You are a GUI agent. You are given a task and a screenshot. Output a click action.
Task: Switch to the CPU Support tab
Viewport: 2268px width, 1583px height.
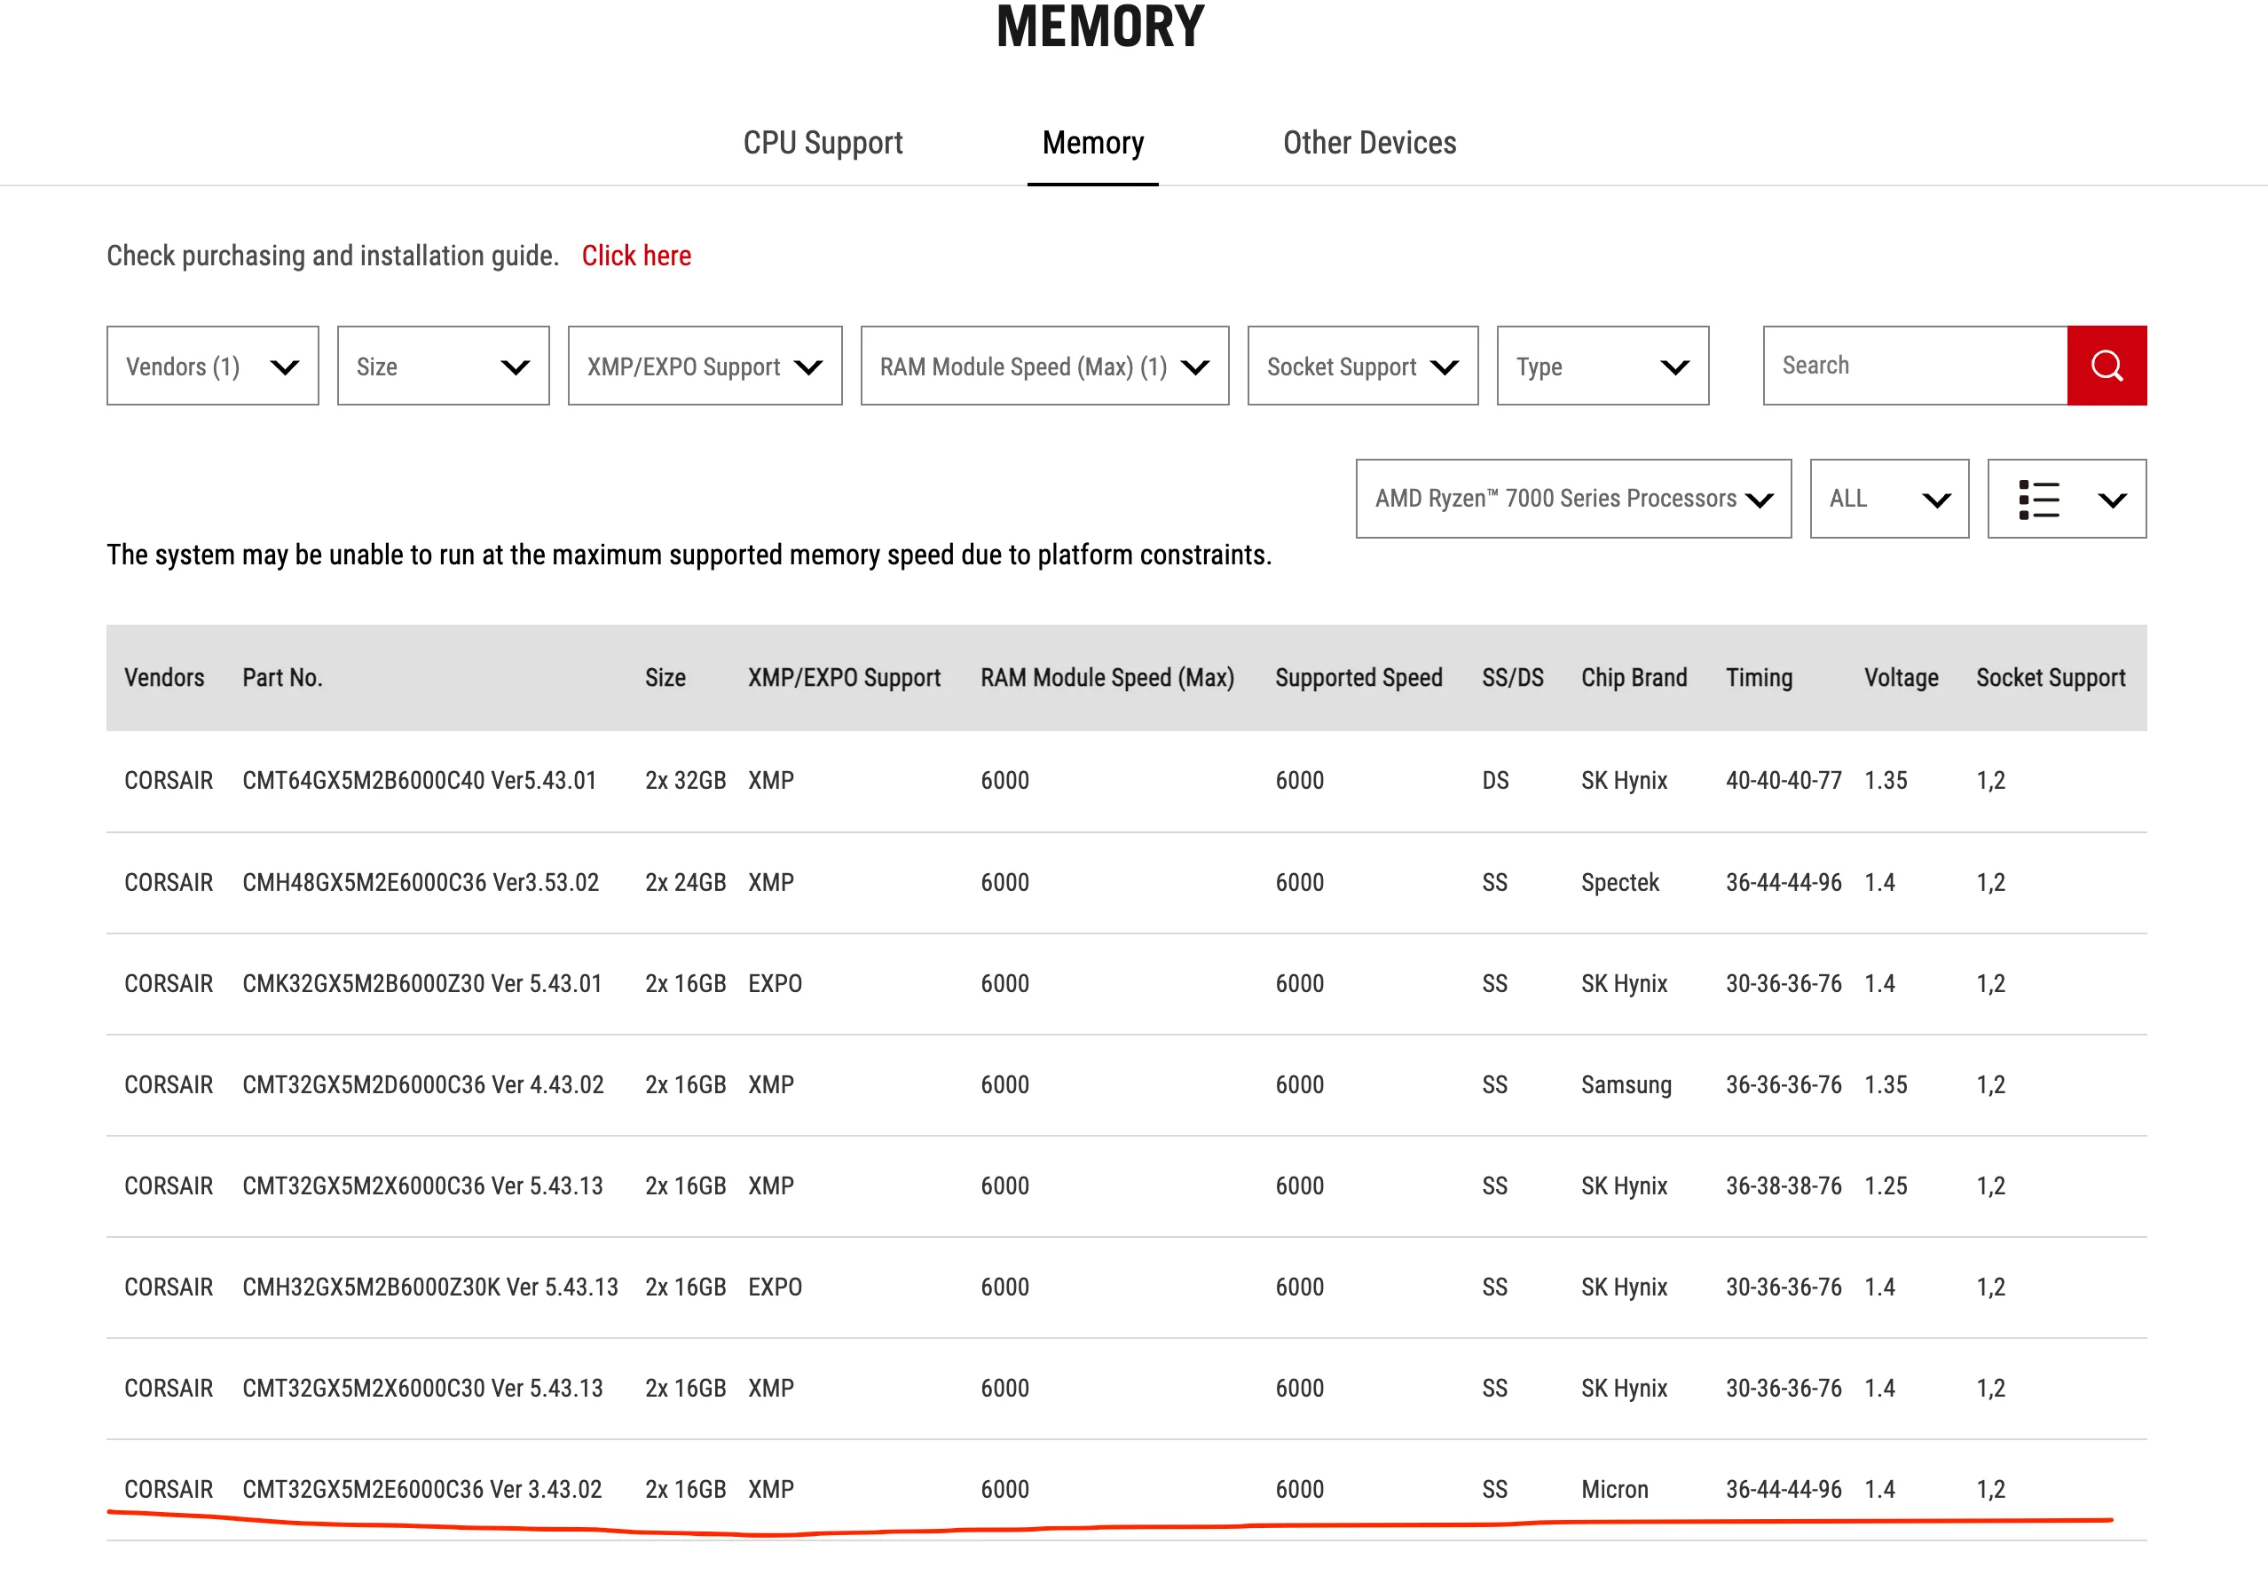click(823, 143)
